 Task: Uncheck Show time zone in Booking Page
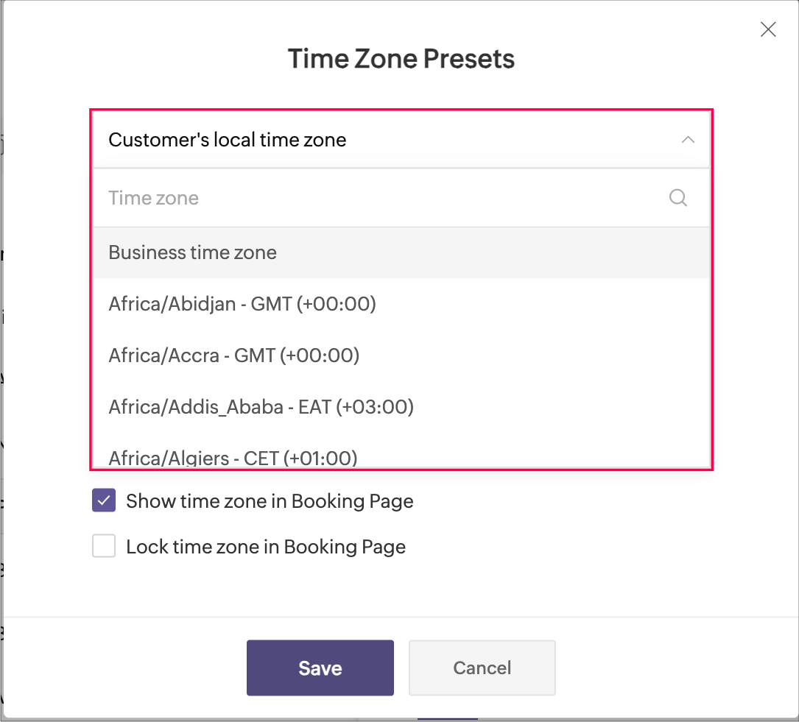coord(104,500)
